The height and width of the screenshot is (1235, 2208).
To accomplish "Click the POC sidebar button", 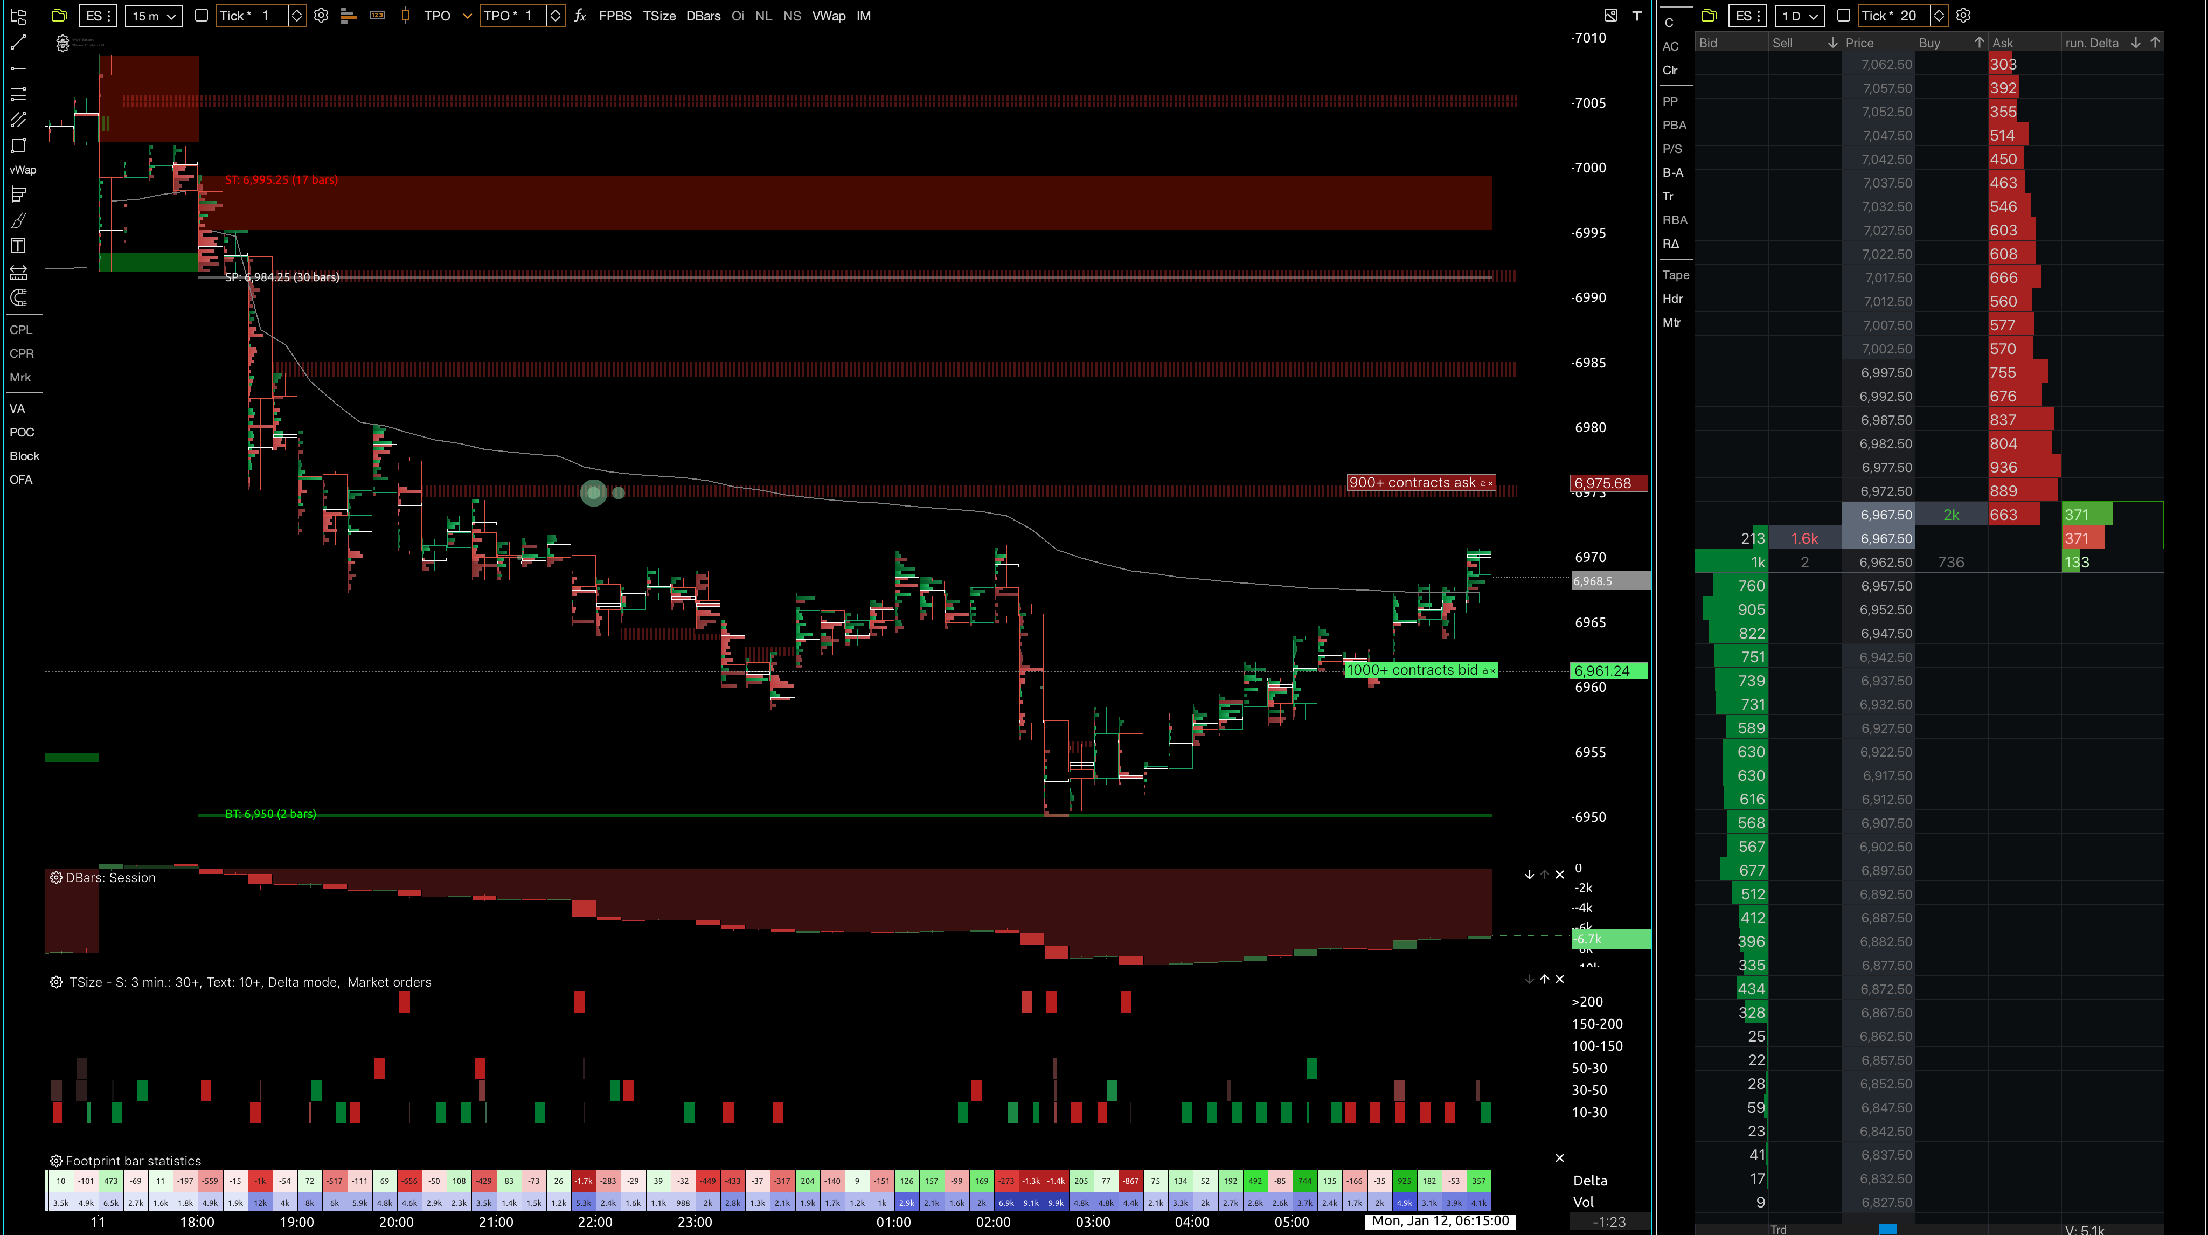I will (x=22, y=432).
